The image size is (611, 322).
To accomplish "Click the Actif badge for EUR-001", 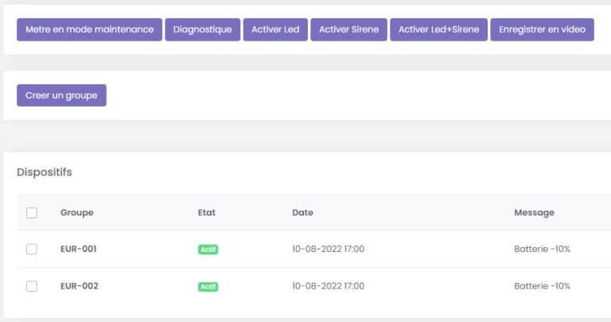I will pos(208,249).
